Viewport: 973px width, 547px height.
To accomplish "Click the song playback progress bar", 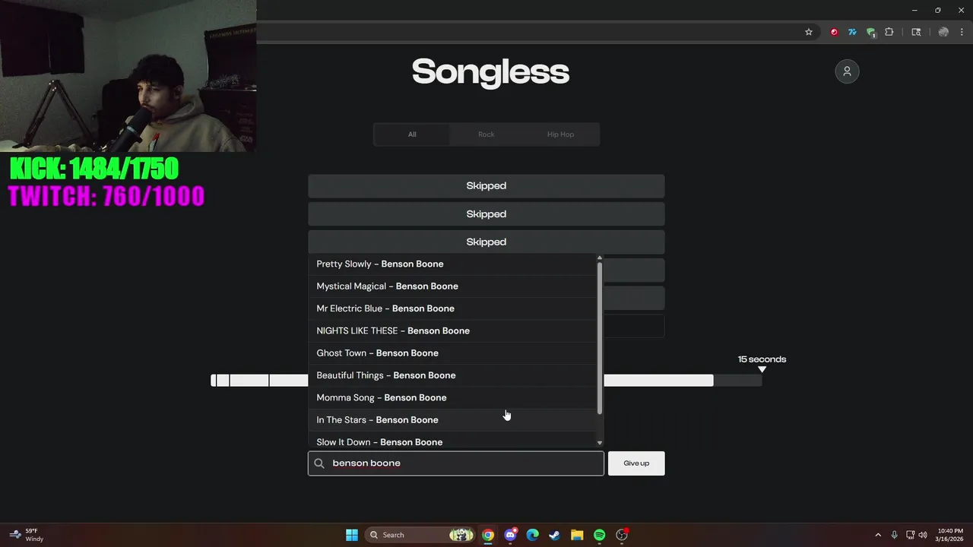I will pos(486,381).
